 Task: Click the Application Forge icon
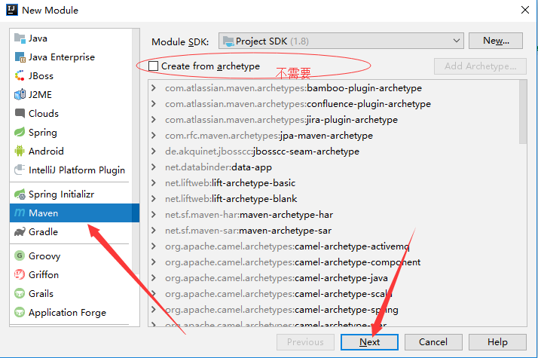pos(20,312)
